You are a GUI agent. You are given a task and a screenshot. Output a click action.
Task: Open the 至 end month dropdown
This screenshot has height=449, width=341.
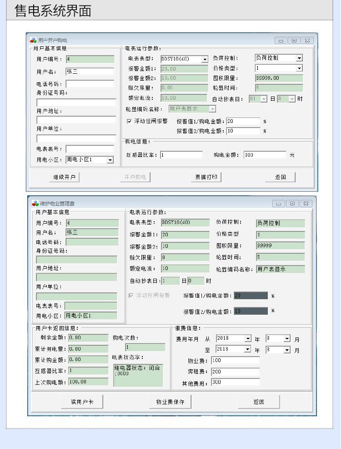(287, 350)
